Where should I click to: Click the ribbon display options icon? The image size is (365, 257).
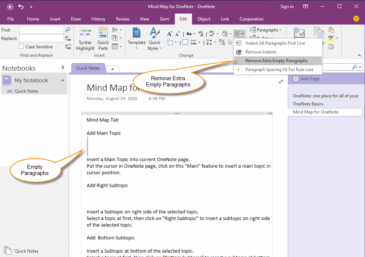305,7
